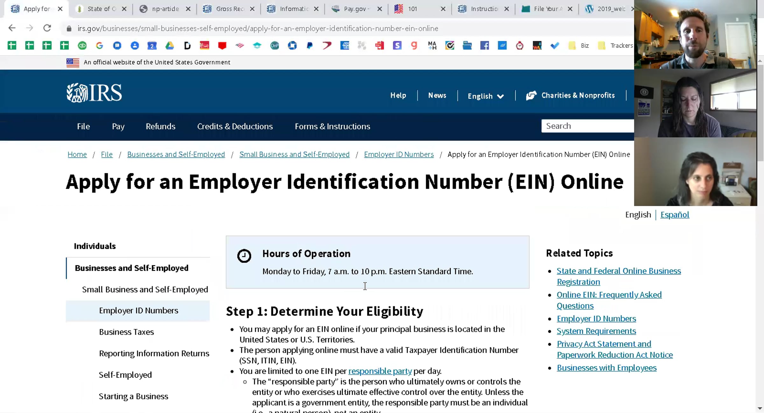Open the Bank of America bookmark
Image resolution: width=764 pixels, height=413 pixels.
[240, 46]
